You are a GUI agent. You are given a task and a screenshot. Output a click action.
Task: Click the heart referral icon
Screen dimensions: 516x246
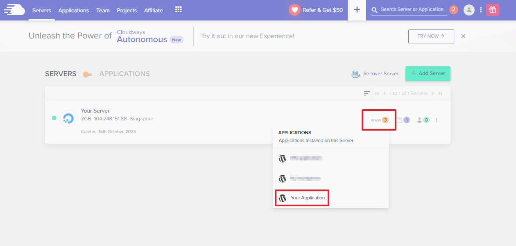294,10
